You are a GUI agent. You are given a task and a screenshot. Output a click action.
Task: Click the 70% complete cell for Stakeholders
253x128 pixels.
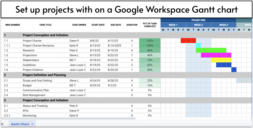click(x=150, y=60)
